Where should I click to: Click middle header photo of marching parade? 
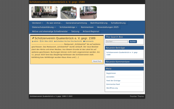pyautogui.click(x=68, y=12)
